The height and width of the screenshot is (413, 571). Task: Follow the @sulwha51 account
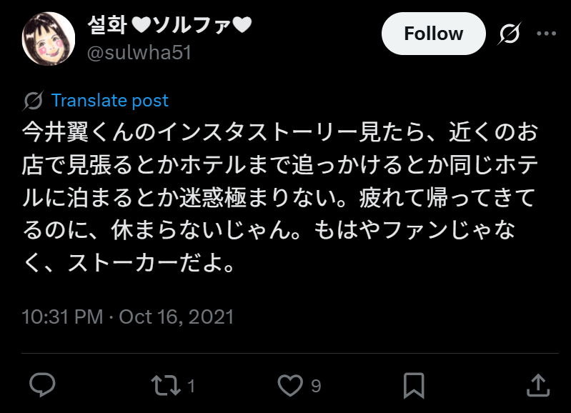click(433, 34)
